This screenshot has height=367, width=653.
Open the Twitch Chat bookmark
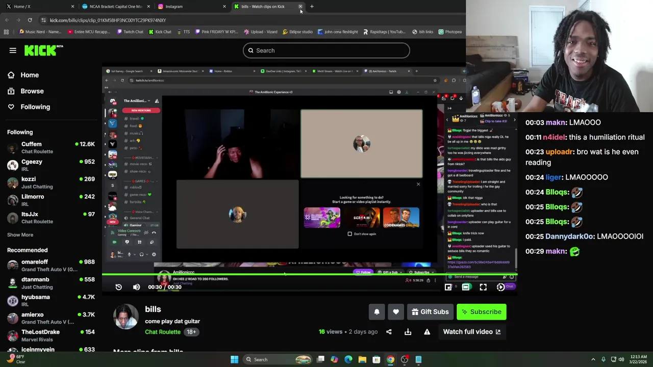click(x=130, y=32)
